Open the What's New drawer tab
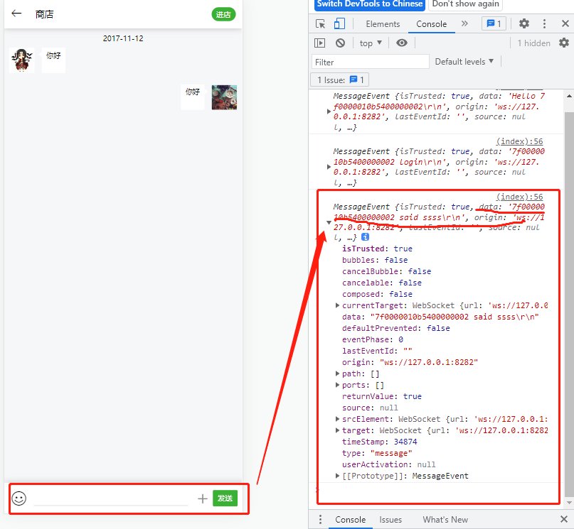 click(x=445, y=520)
